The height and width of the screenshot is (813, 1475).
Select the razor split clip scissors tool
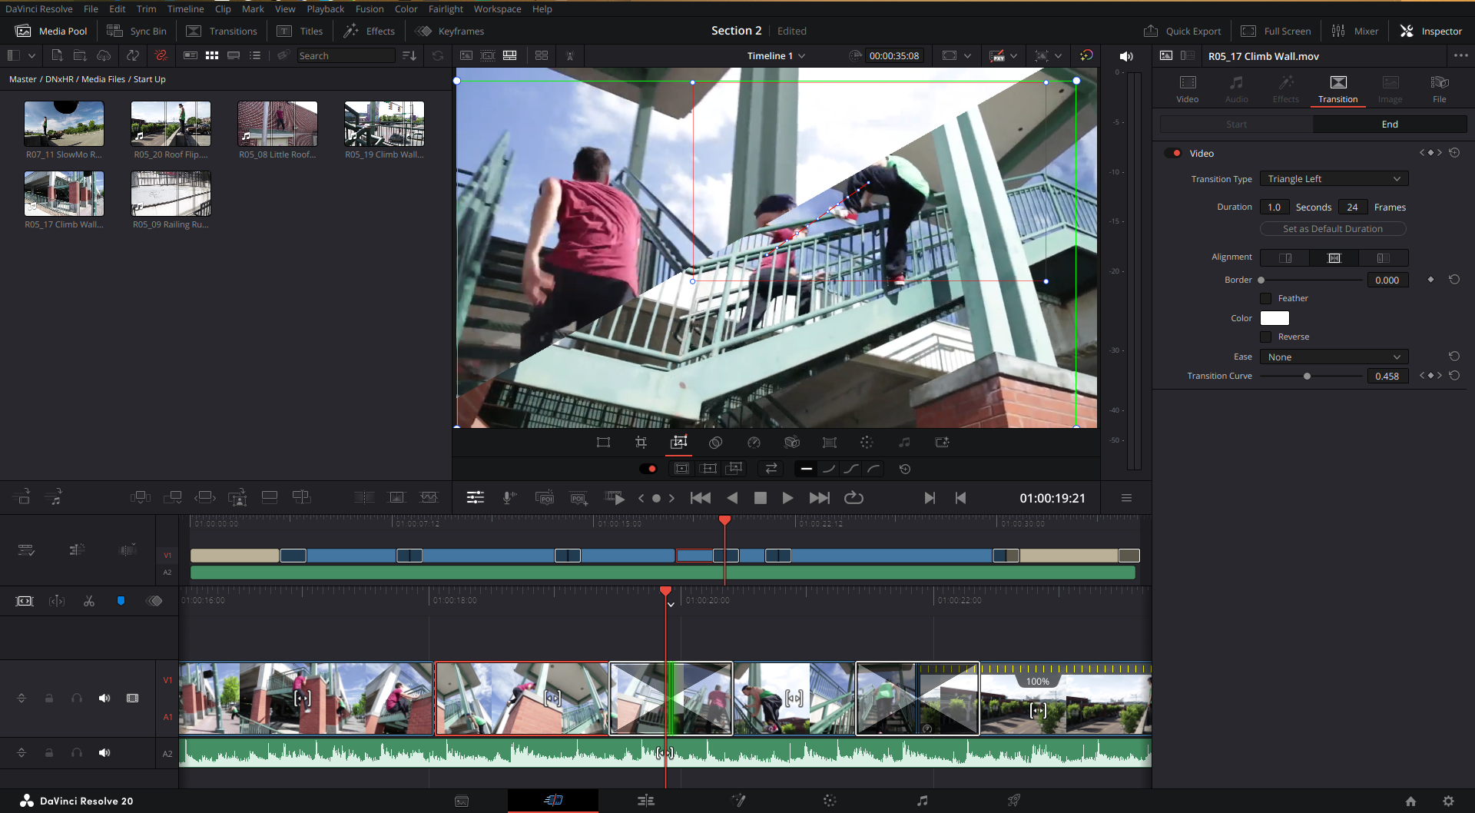pos(89,601)
